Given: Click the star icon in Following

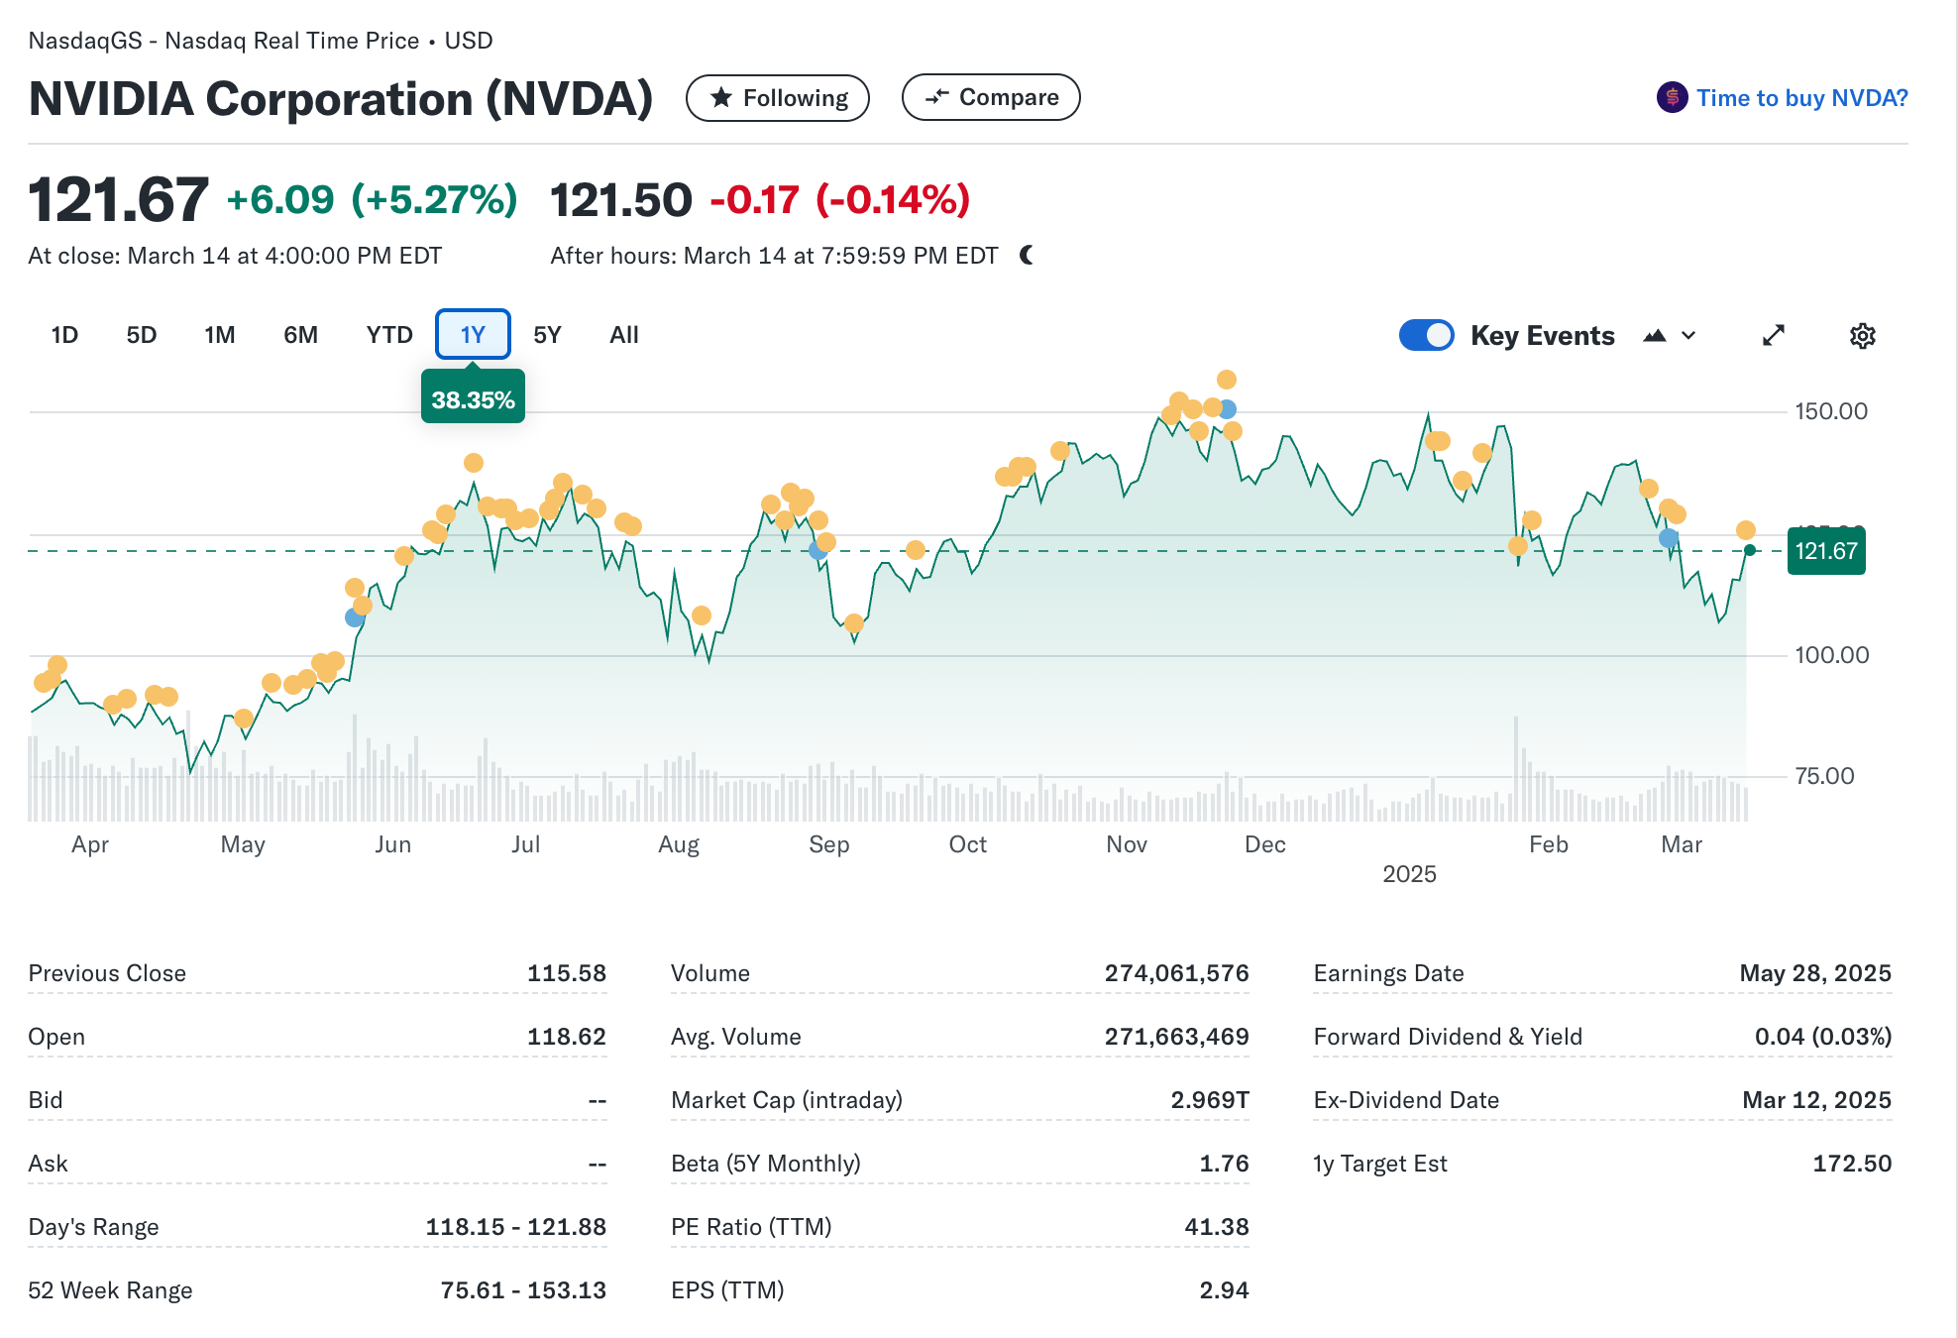Looking at the screenshot, I should [721, 98].
